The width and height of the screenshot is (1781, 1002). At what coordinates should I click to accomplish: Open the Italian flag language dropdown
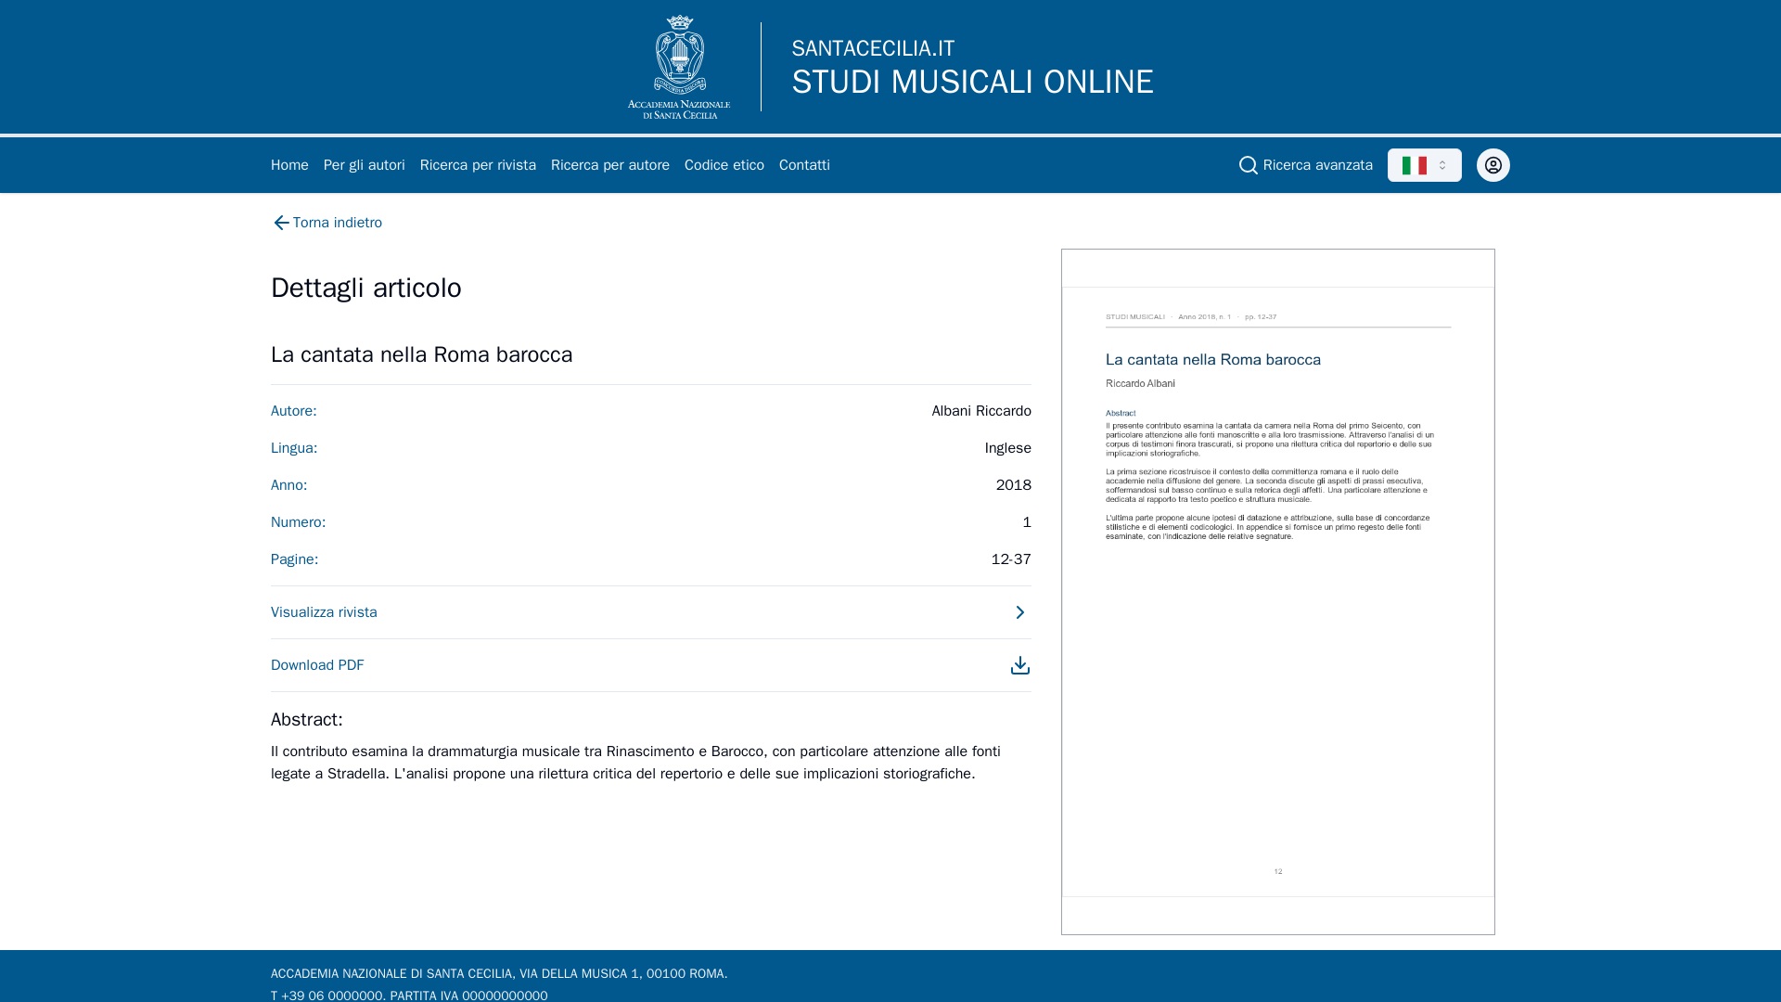click(1424, 165)
